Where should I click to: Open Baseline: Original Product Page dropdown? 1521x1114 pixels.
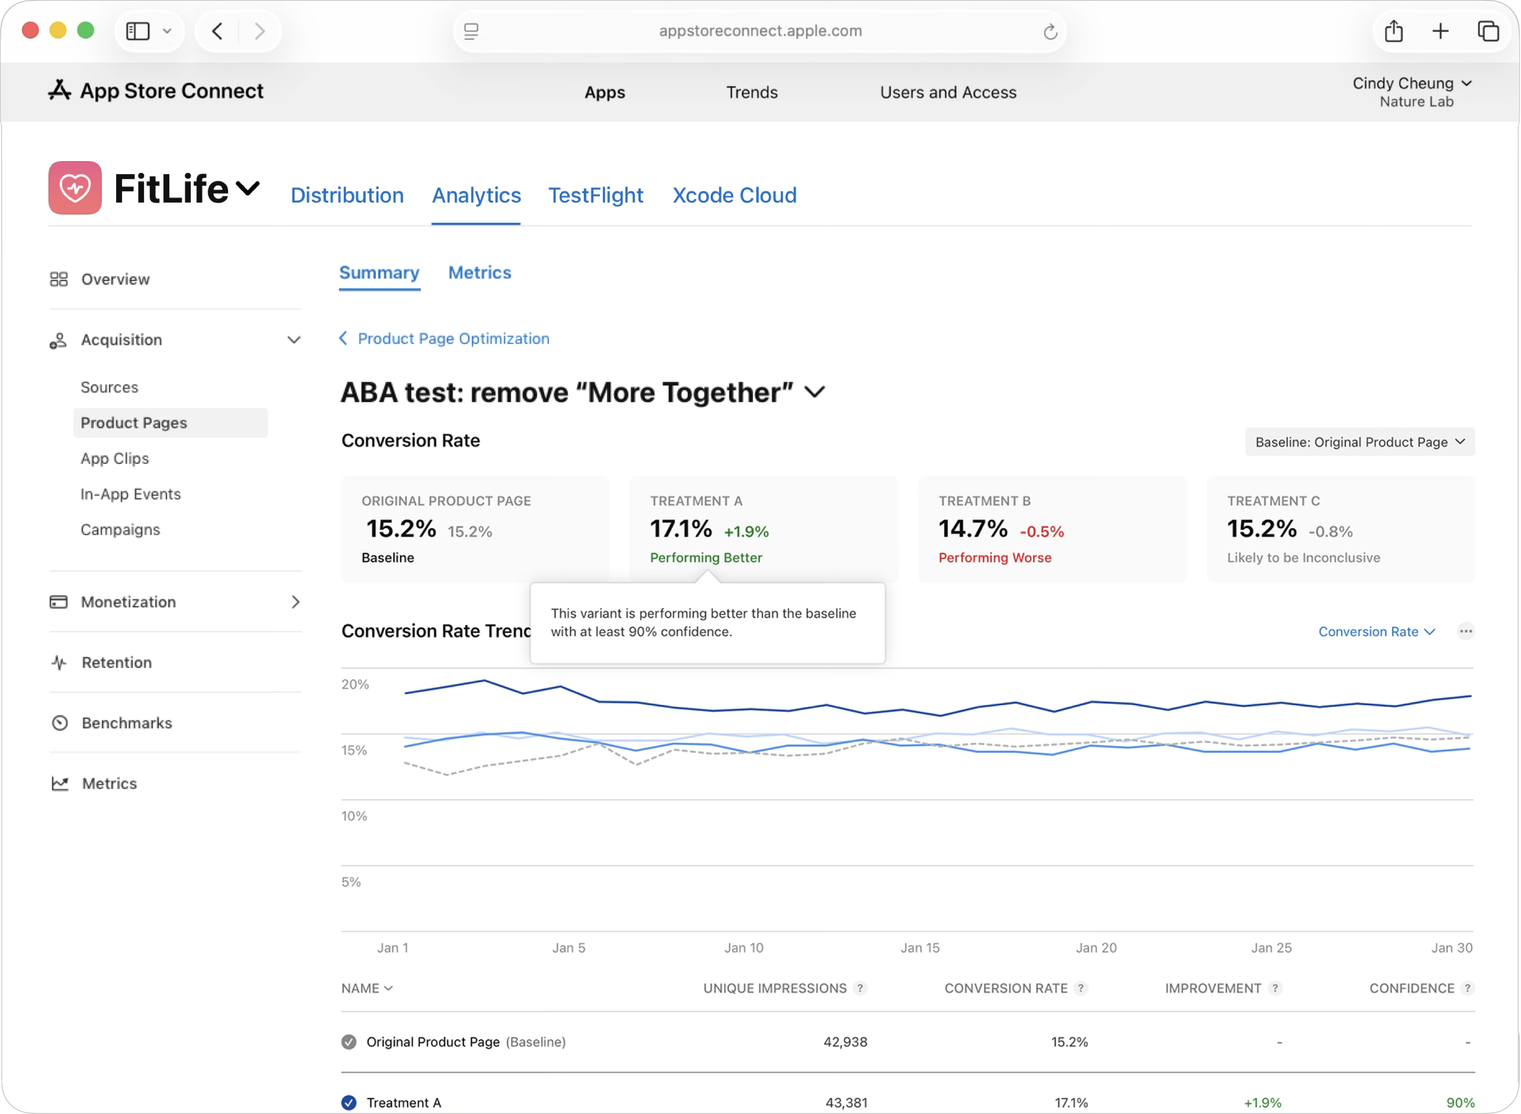[x=1359, y=442]
